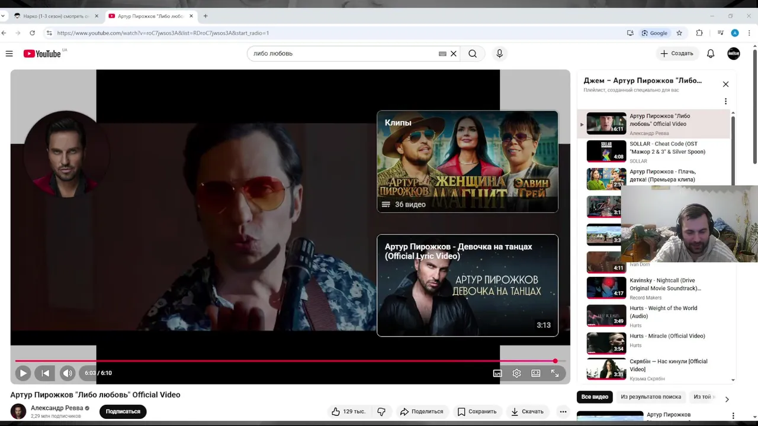
Task: Skip to previous video in playlist
Action: click(45, 373)
